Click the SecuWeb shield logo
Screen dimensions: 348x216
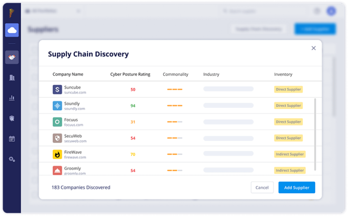(57, 138)
